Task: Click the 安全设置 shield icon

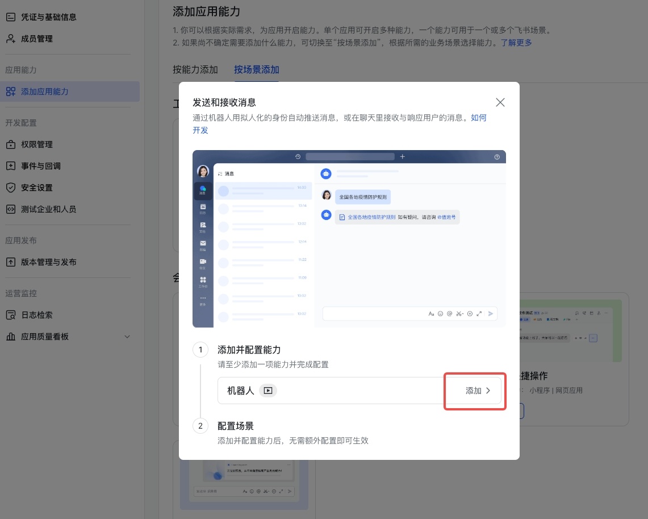Action: click(11, 188)
